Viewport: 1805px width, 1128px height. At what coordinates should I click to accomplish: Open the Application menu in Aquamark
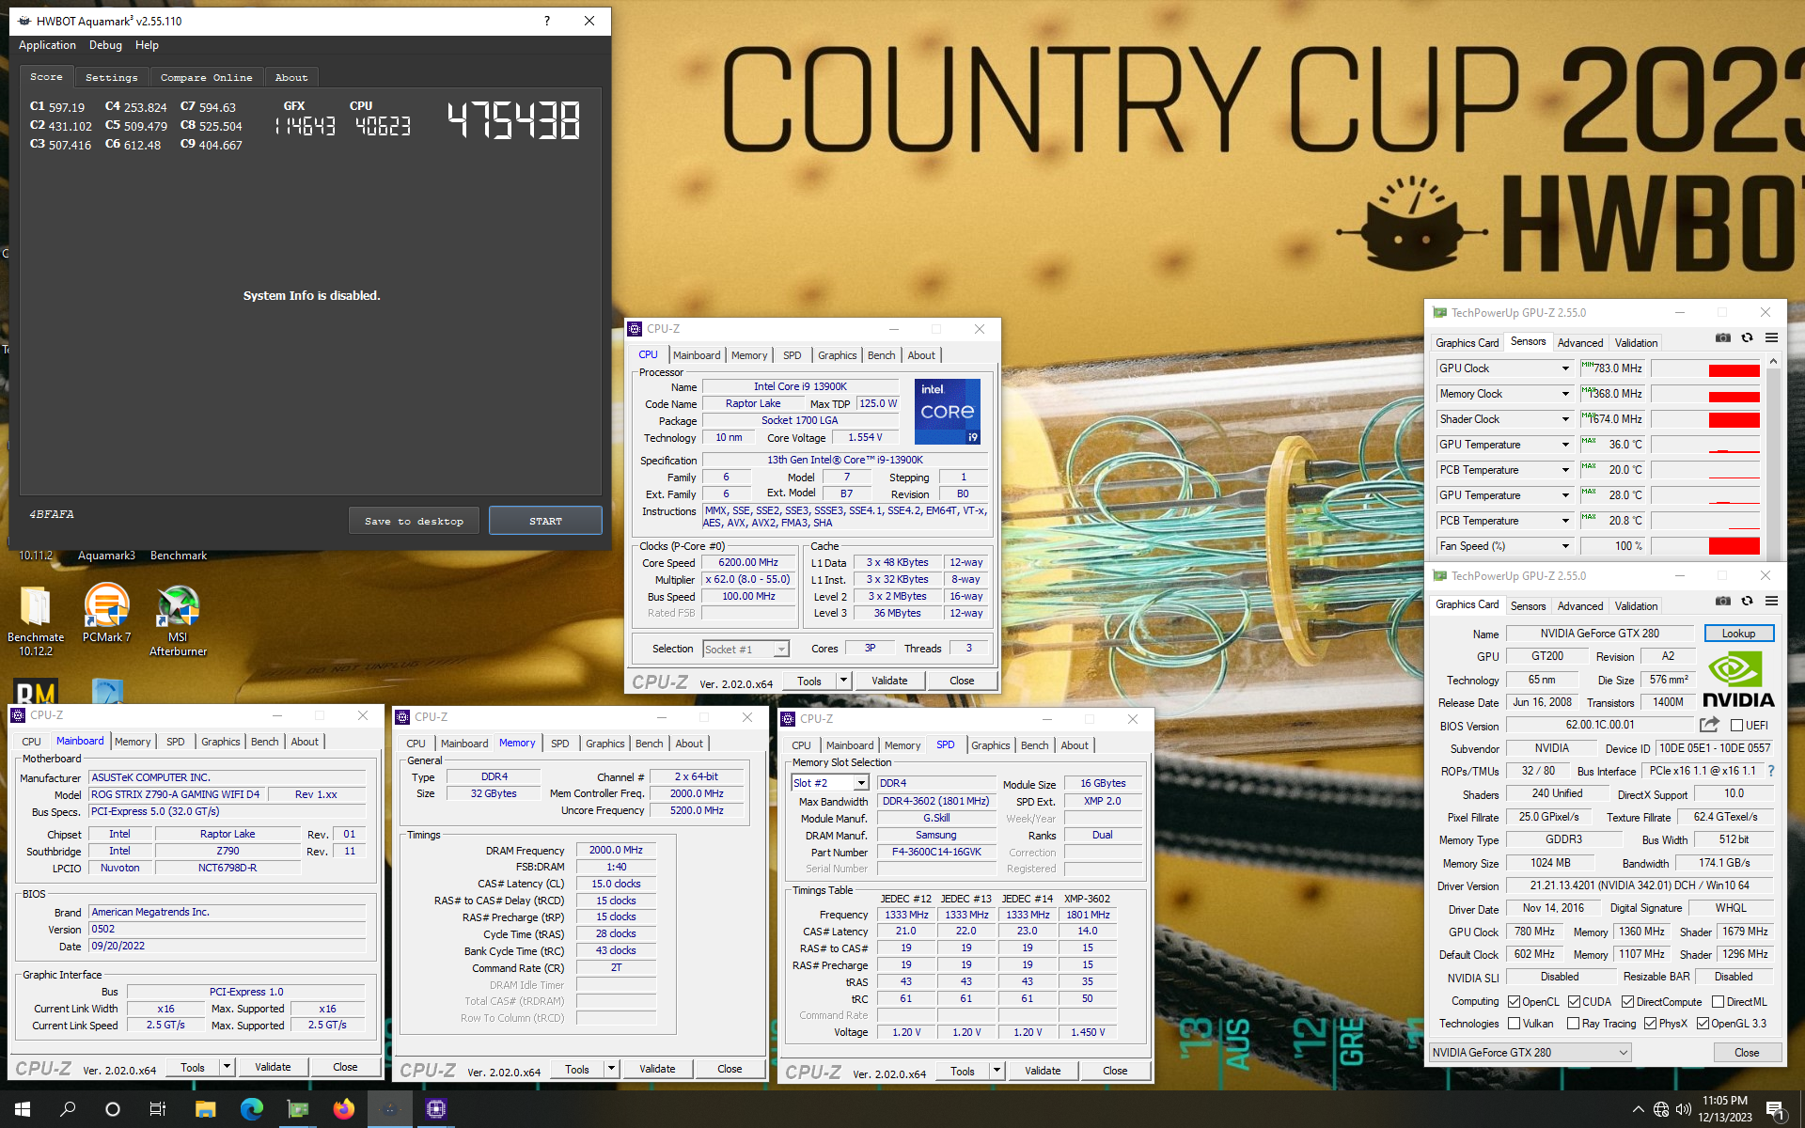point(47,45)
